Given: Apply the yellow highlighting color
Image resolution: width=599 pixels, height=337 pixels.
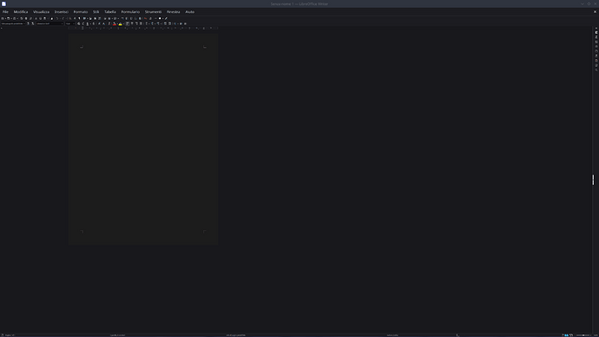Looking at the screenshot, I should pyautogui.click(x=121, y=23).
